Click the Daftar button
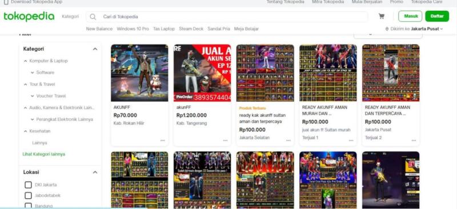Screen dimensions: 457x209 point(437,17)
